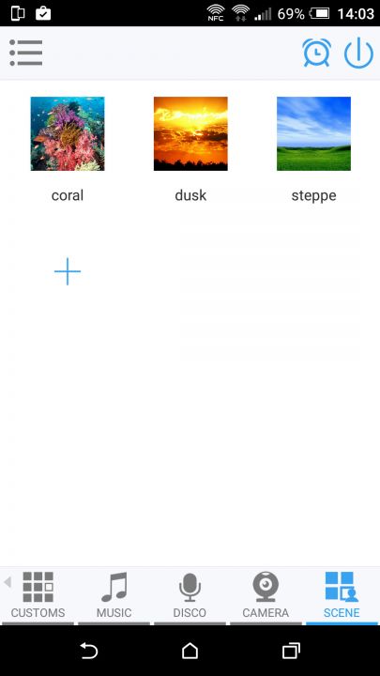Open the Camera tab
380x676 pixels.
pos(266,596)
